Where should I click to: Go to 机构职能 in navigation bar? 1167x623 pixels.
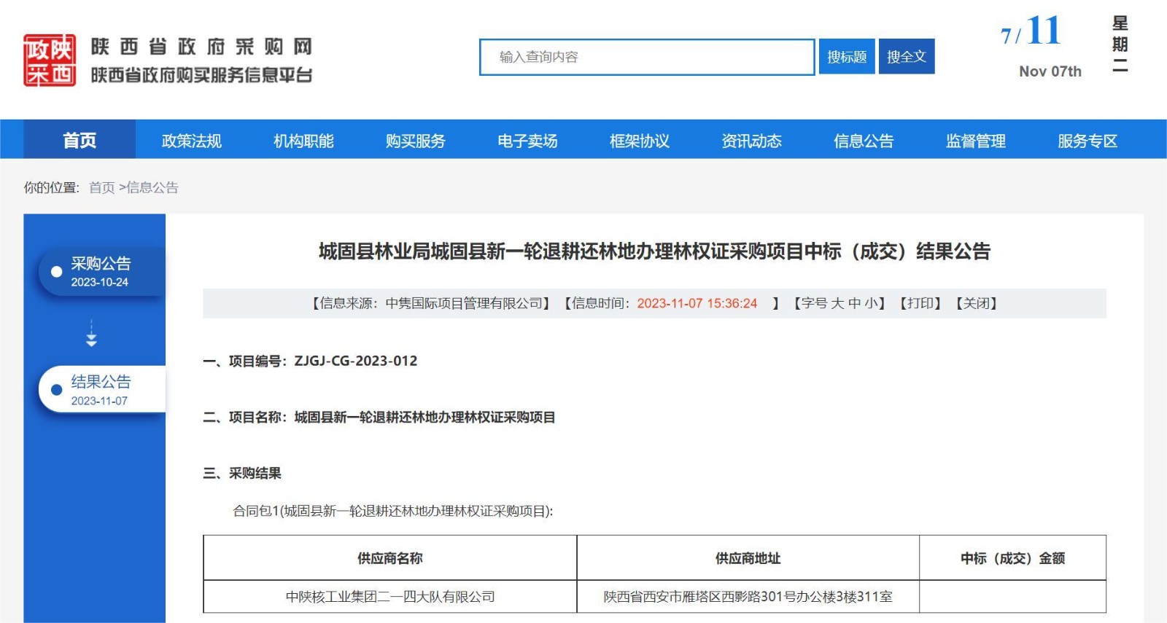(303, 141)
